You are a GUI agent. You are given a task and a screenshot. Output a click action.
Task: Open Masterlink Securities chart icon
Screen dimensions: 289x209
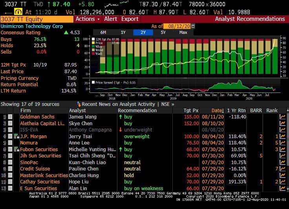(282, 175)
